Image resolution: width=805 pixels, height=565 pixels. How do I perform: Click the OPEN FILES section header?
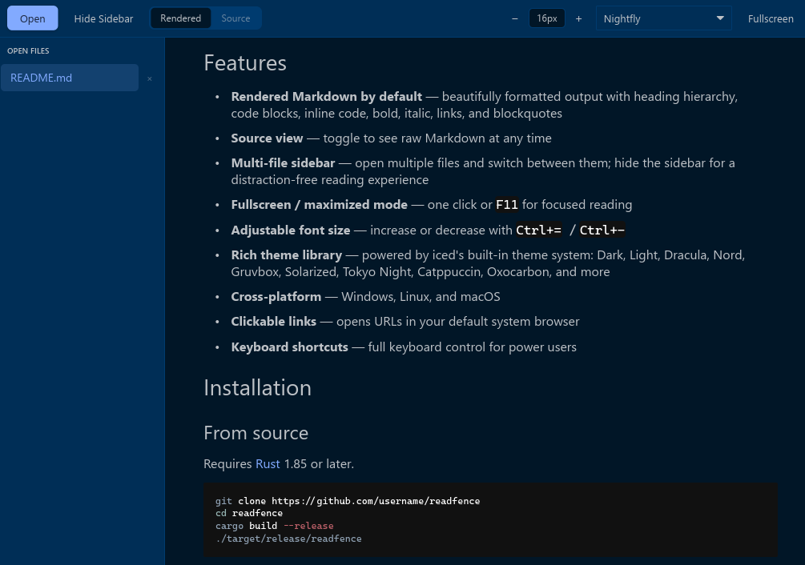(28, 50)
